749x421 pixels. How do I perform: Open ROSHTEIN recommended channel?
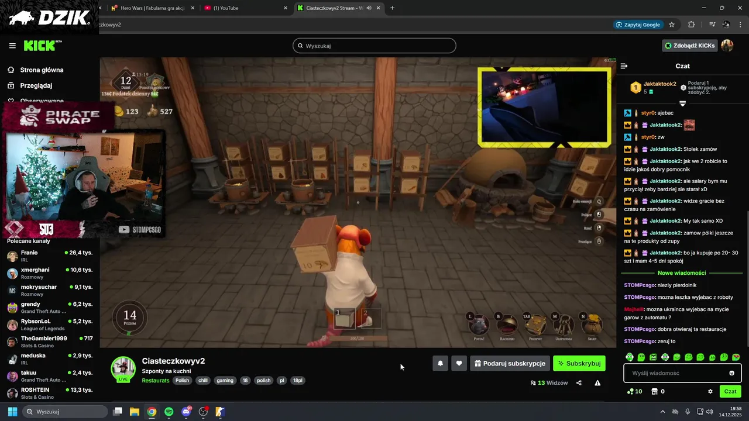pyautogui.click(x=50, y=393)
